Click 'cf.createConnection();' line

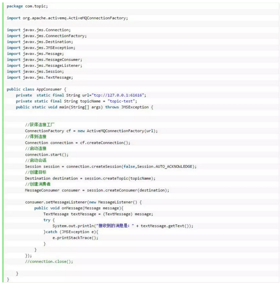(77, 143)
